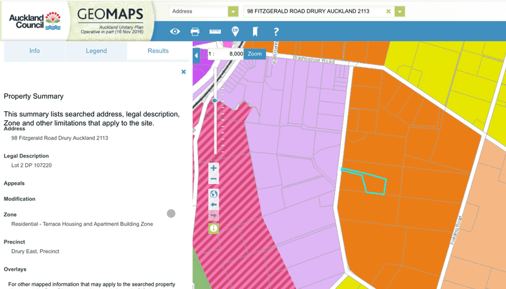Click the Fielding Road map label
The image size is (506, 289).
click(x=456, y=230)
